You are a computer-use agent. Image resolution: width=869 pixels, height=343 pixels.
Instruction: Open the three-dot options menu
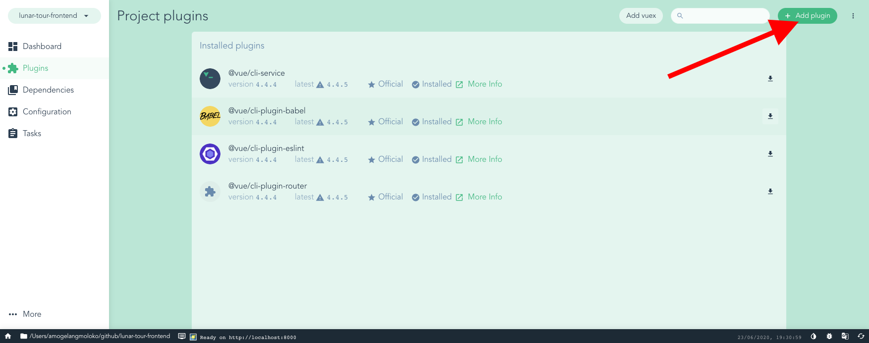click(x=853, y=16)
